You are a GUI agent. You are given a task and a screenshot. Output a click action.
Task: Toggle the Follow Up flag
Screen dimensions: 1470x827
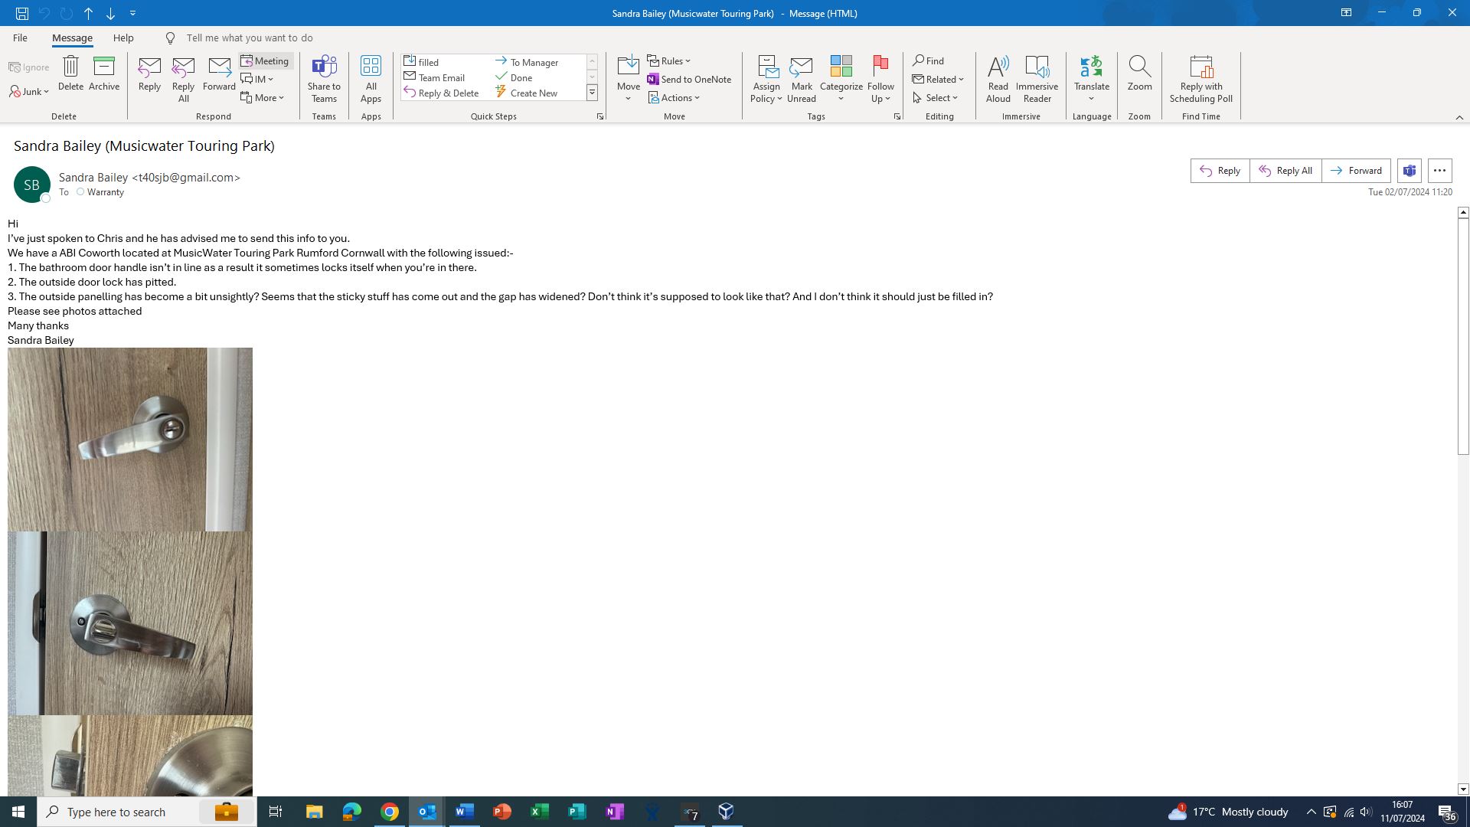(x=880, y=67)
